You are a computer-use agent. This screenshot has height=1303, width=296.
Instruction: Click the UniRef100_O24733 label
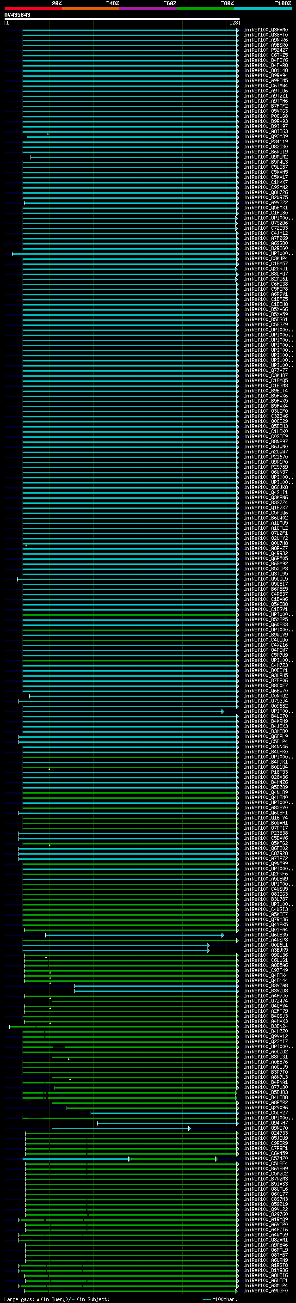(x=265, y=1133)
